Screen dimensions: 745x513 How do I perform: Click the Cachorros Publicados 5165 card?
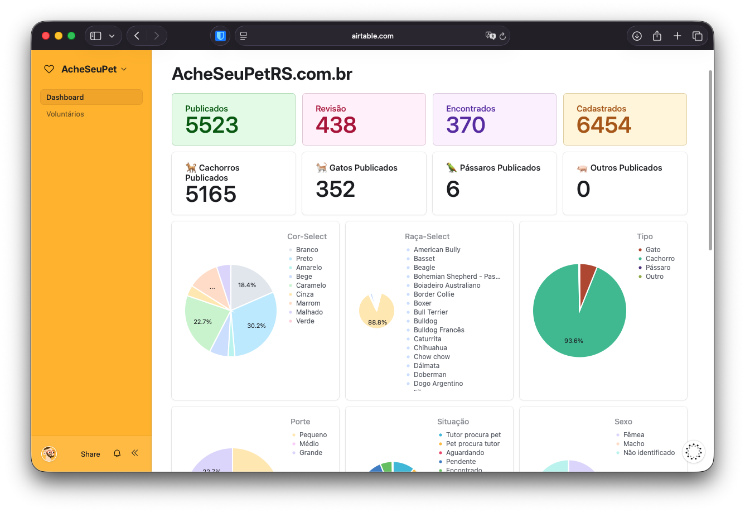234,183
